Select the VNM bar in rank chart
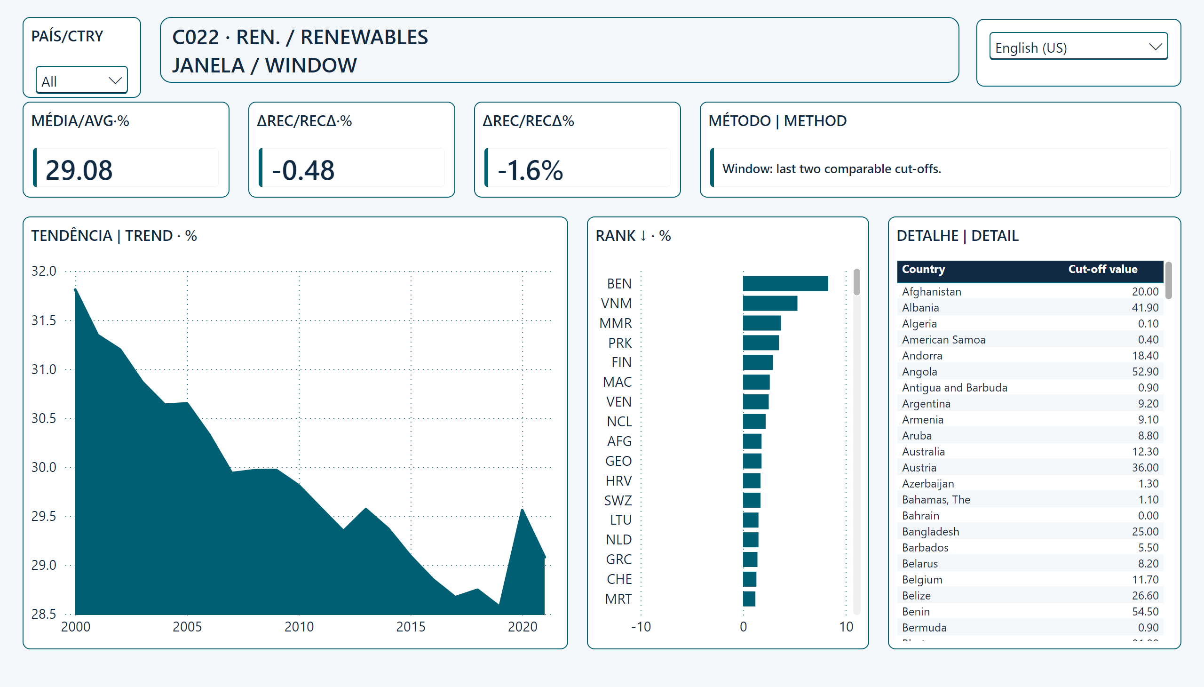Image resolution: width=1204 pixels, height=687 pixels. coord(770,304)
